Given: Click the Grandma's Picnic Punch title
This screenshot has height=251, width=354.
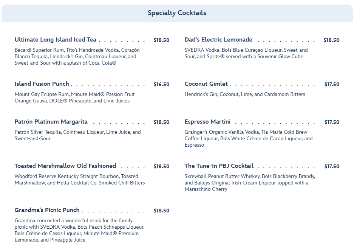Looking at the screenshot, I should [47, 210].
